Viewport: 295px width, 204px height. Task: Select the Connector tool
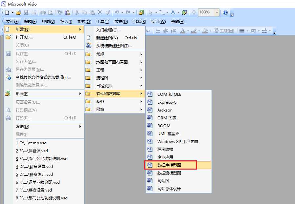point(162,12)
